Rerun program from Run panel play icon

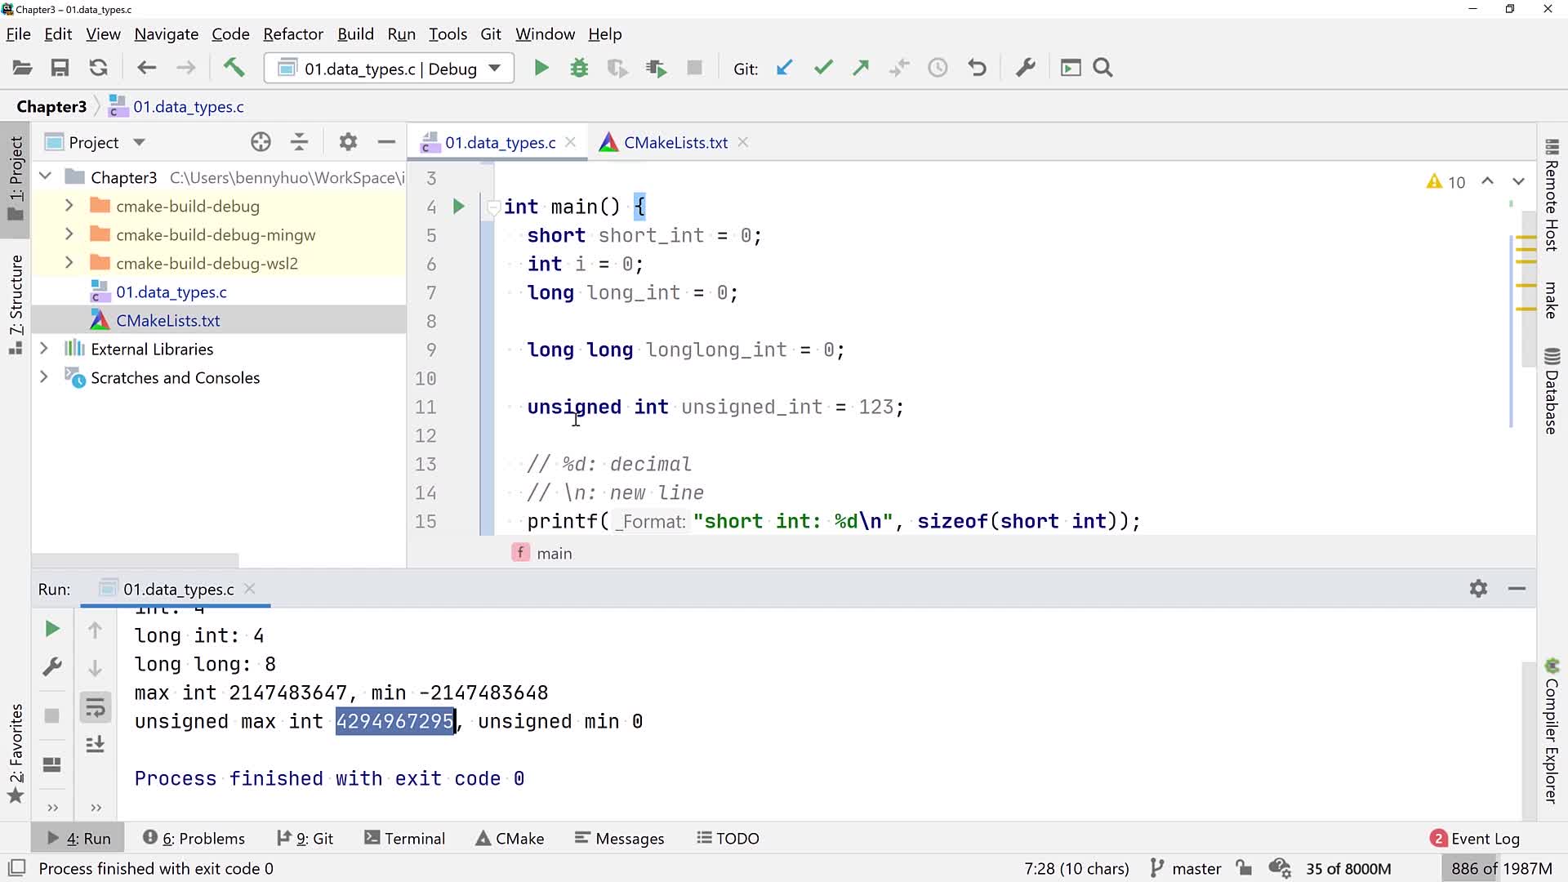[x=52, y=629]
